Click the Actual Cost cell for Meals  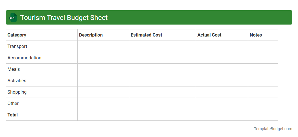(x=222, y=69)
